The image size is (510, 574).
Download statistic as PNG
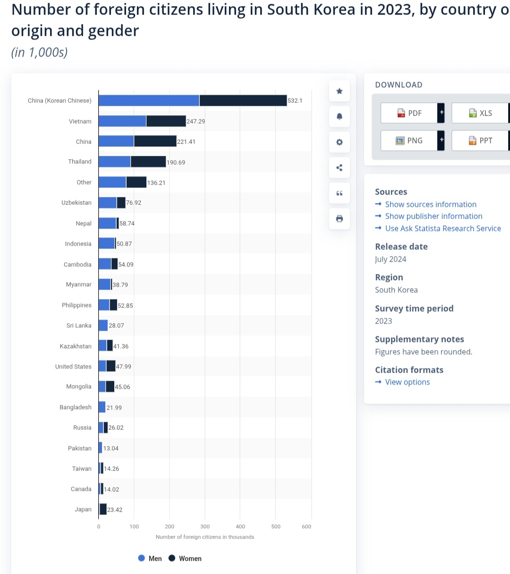[409, 140]
